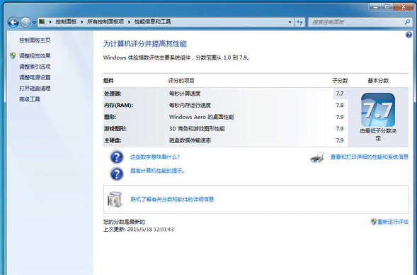Click the refresh button beside address bar
The image size is (417, 275).
[x=299, y=22]
